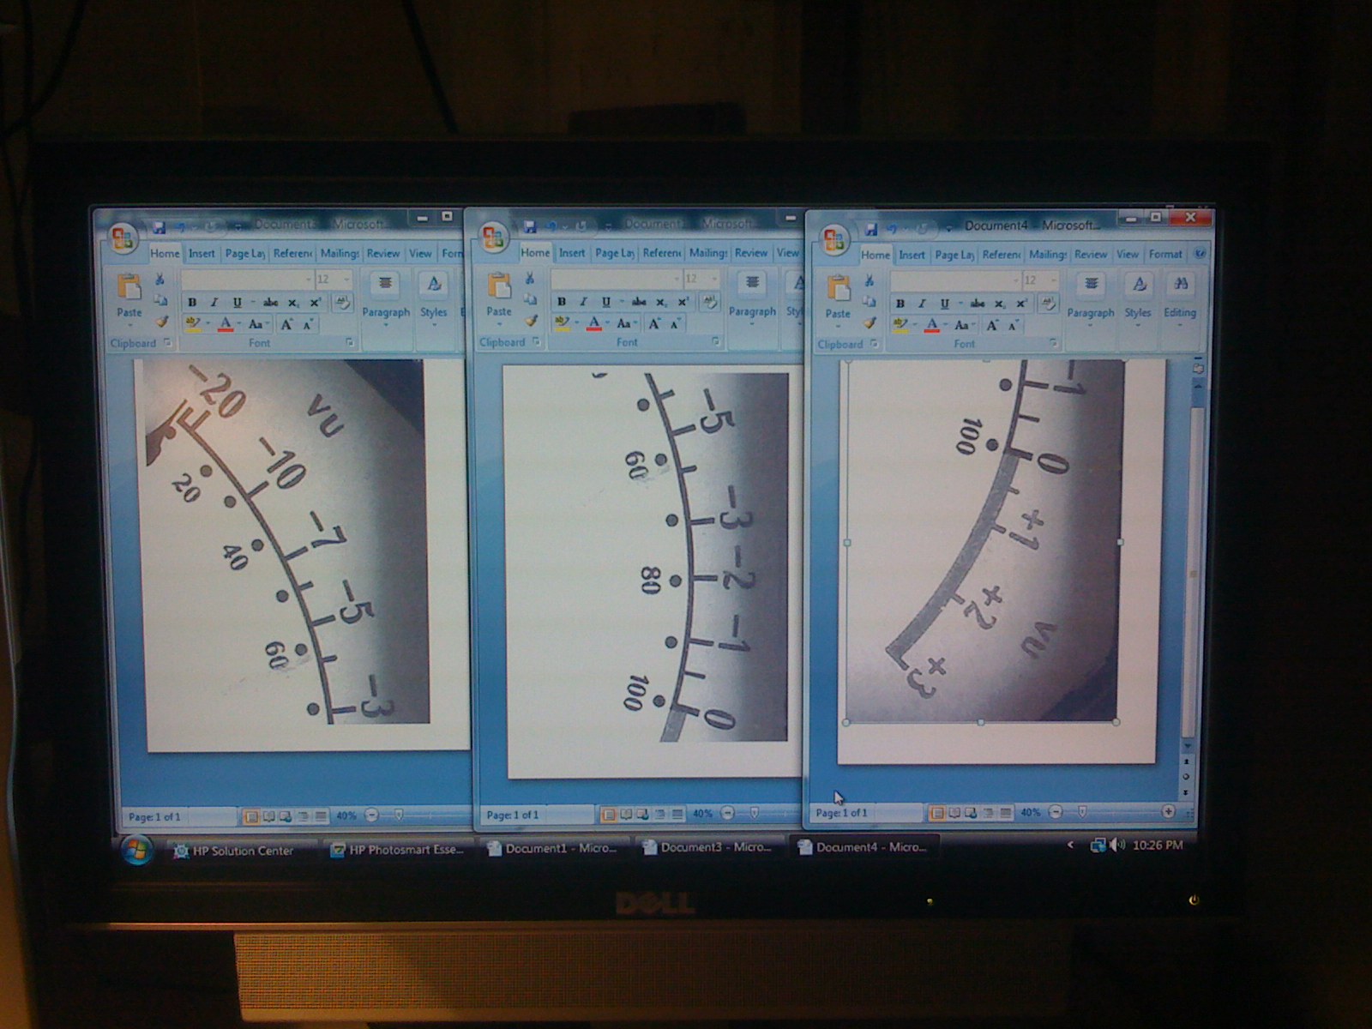Image resolution: width=1372 pixels, height=1029 pixels.
Task: Open HP Photosmart Essential from taskbar
Action: coord(400,850)
